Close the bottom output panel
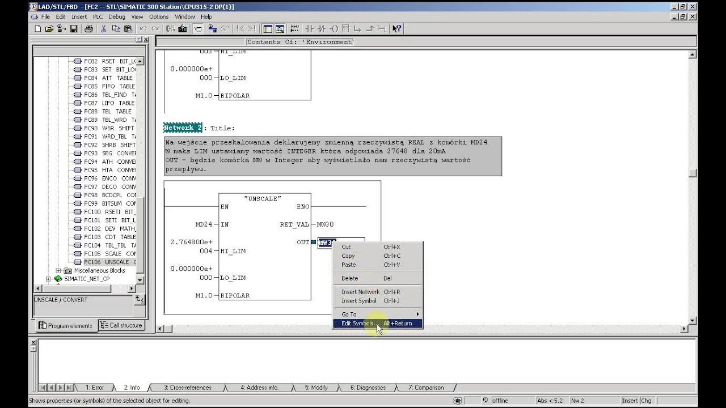The width and height of the screenshot is (726, 408). (x=33, y=342)
